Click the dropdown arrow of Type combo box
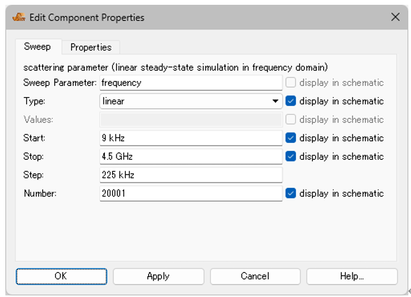Viewport: 411px width, 297px height. tap(275, 101)
